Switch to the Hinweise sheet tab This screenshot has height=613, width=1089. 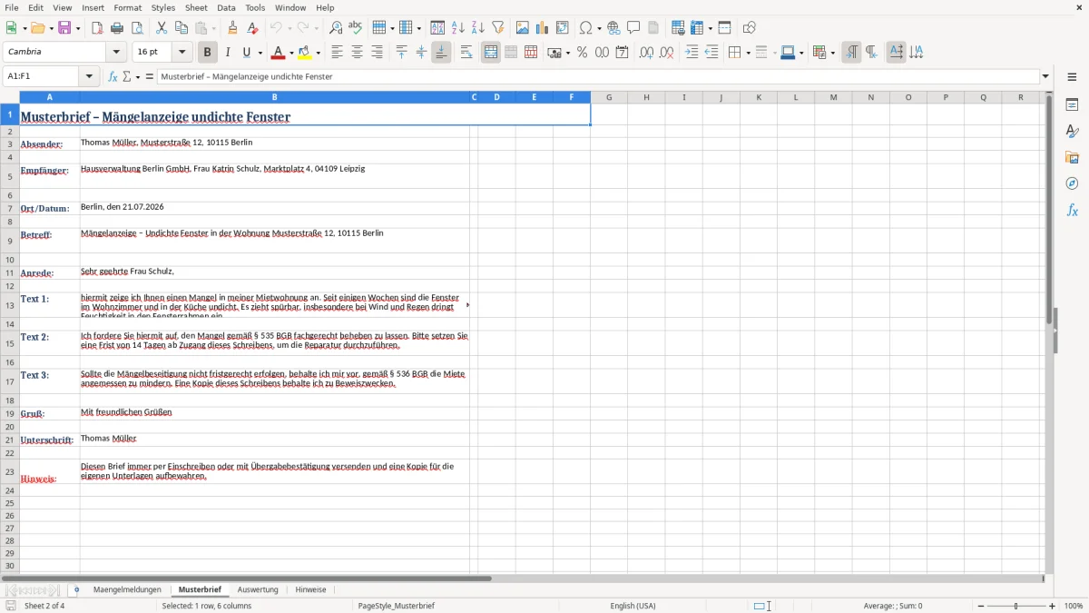tap(310, 589)
